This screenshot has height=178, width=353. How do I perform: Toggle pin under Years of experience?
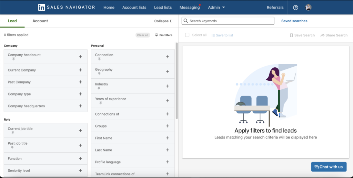coord(101,103)
